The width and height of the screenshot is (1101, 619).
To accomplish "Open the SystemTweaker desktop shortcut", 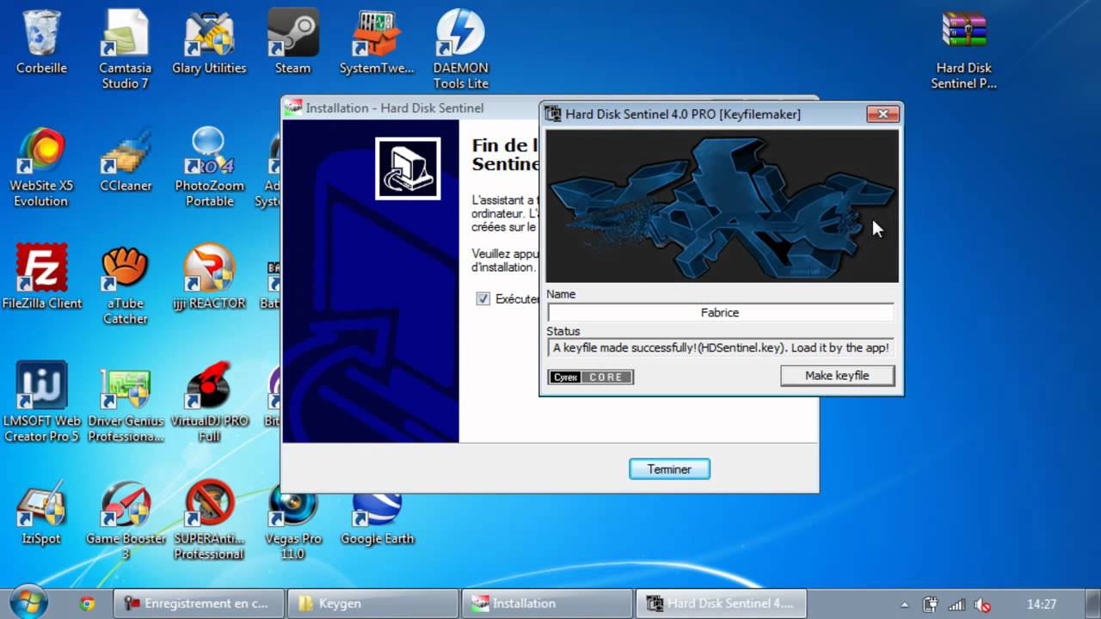I will point(377,41).
